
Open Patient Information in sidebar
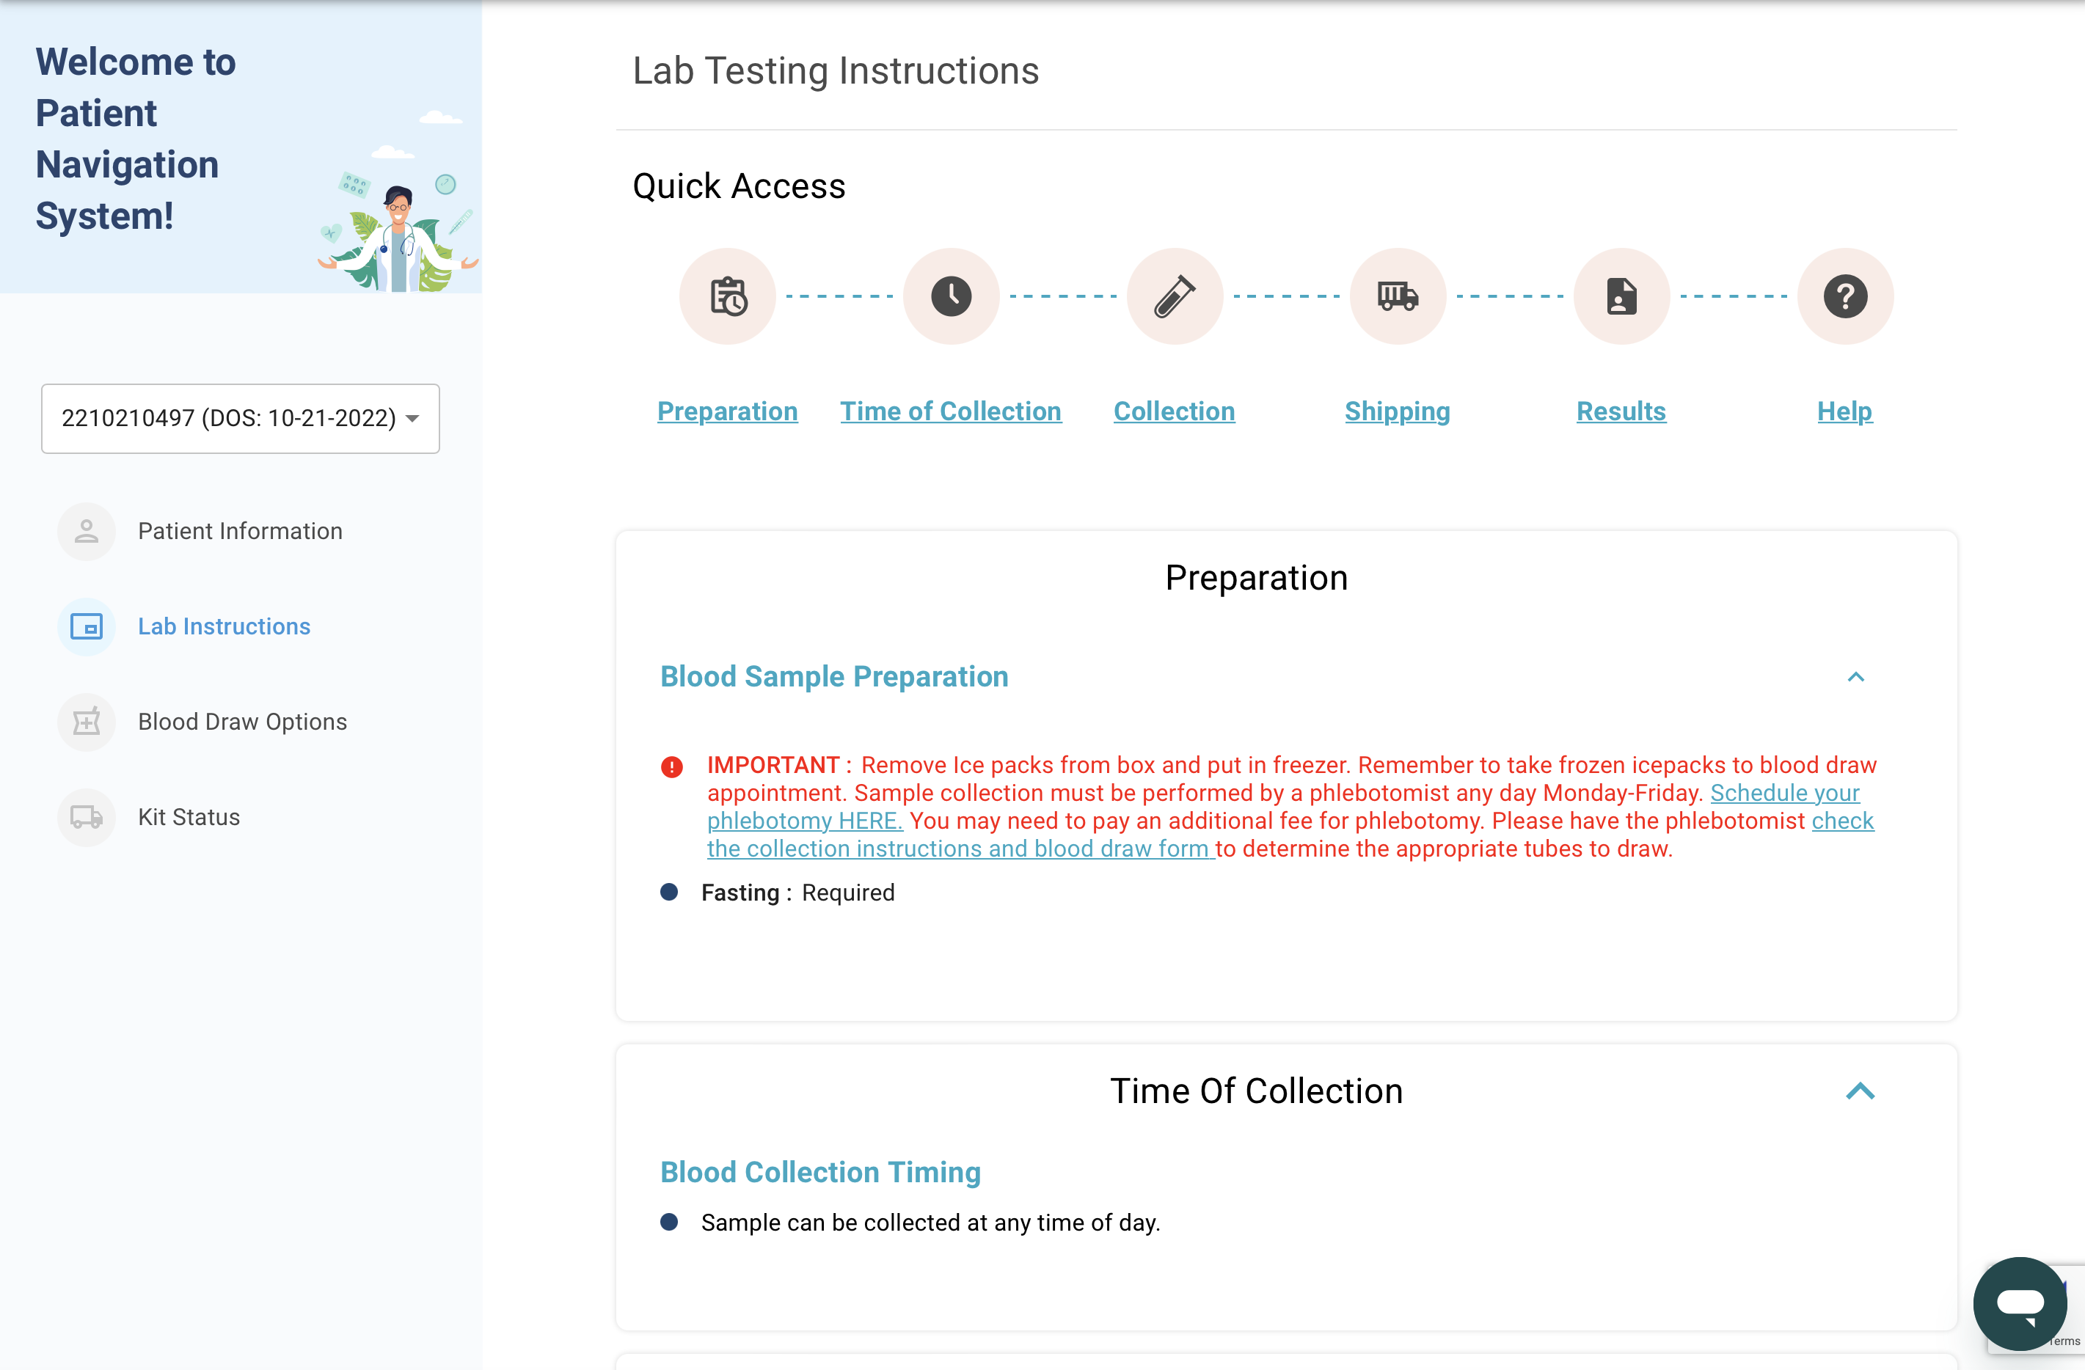pos(239,532)
